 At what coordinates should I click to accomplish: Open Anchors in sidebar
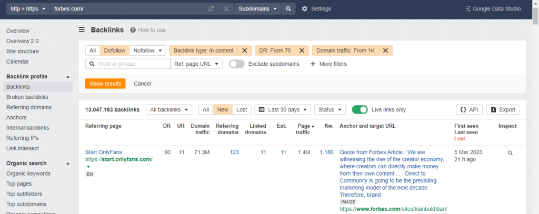pyautogui.click(x=16, y=117)
